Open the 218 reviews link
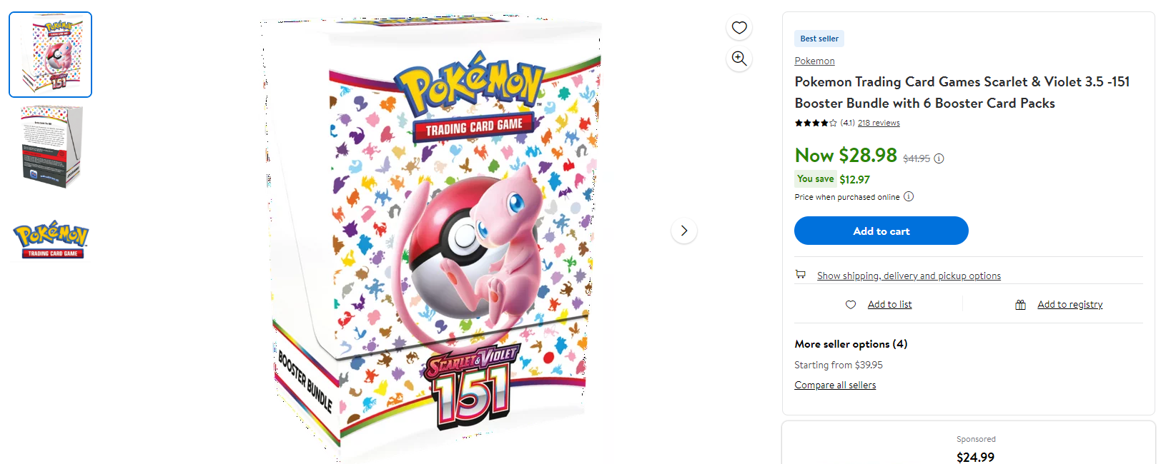 click(x=879, y=123)
